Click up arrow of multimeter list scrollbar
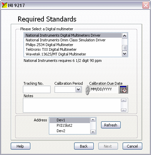Viewport: 151px width, 155px height. 124,36
